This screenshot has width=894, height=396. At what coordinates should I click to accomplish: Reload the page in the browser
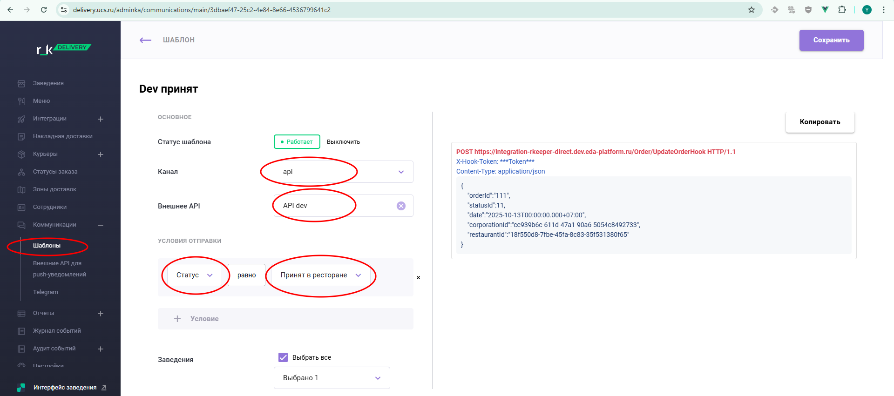pos(44,10)
